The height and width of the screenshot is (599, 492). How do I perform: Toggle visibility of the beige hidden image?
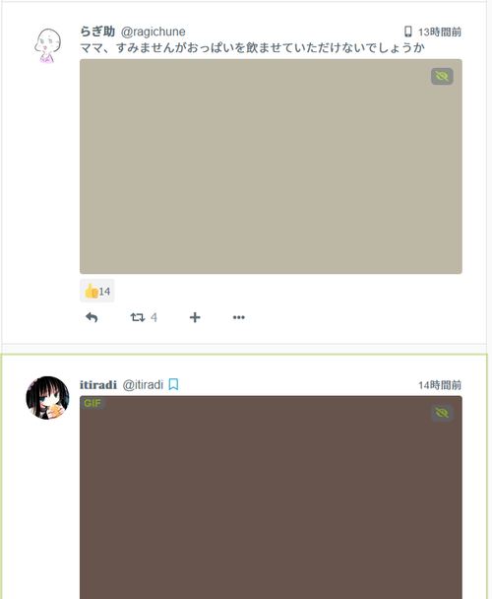[x=442, y=77]
